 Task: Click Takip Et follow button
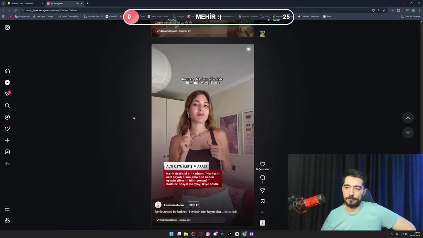pyautogui.click(x=193, y=205)
